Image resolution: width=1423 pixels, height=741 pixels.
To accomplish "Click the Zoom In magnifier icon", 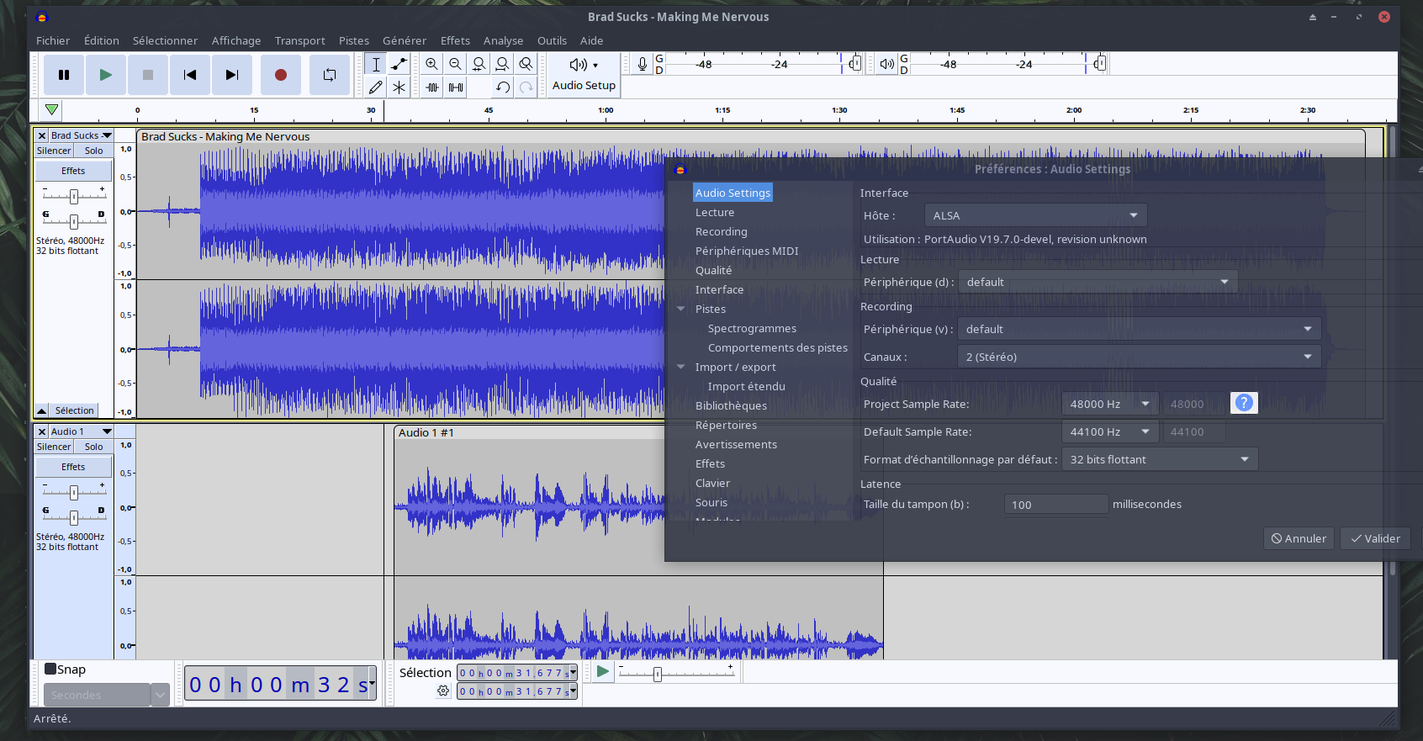I will tap(431, 64).
